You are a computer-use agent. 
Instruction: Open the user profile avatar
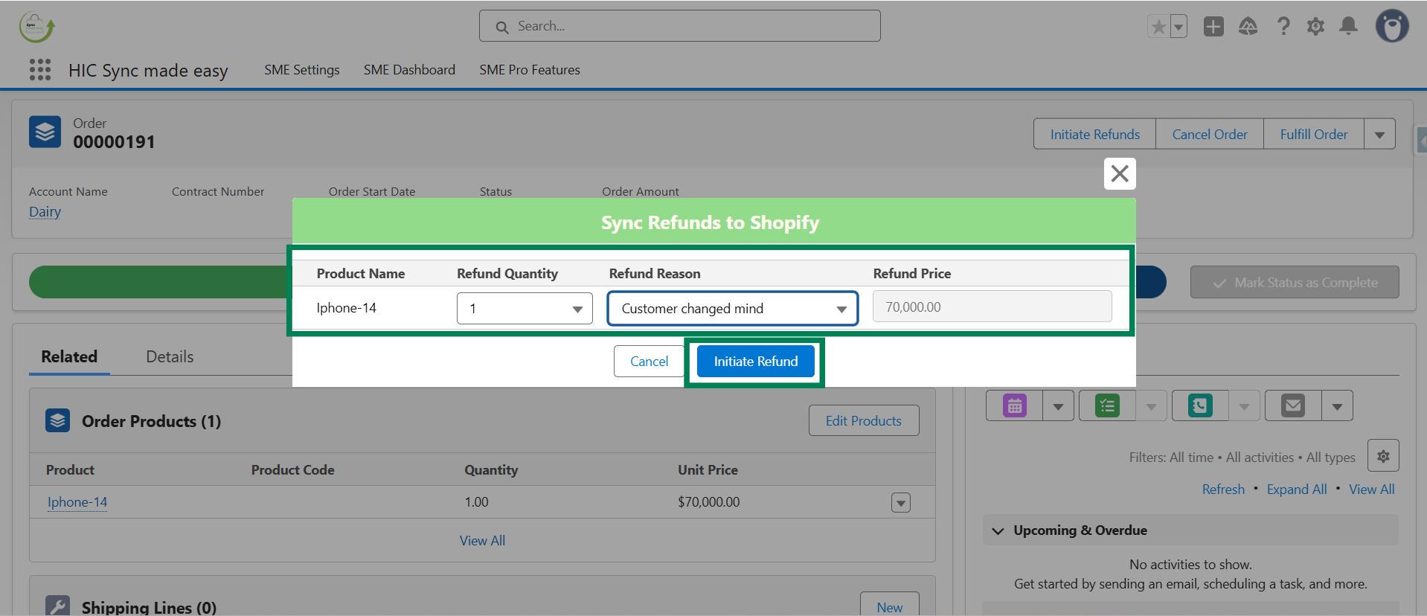point(1392,26)
